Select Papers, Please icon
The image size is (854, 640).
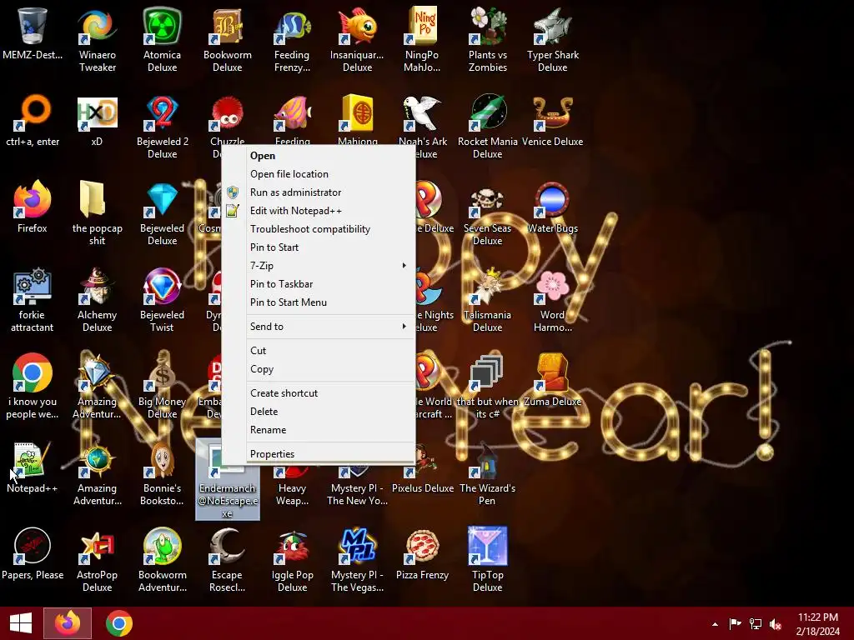[x=33, y=546]
